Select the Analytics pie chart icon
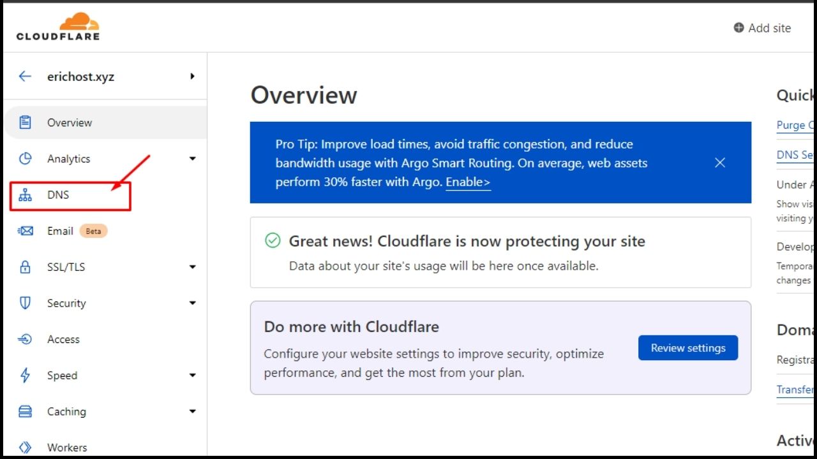This screenshot has width=817, height=459. [25, 159]
